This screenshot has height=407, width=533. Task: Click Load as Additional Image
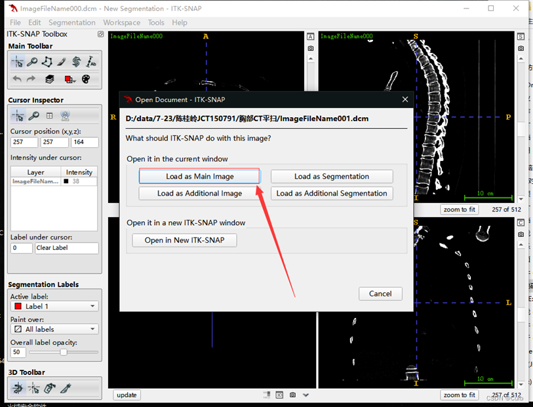pos(199,193)
